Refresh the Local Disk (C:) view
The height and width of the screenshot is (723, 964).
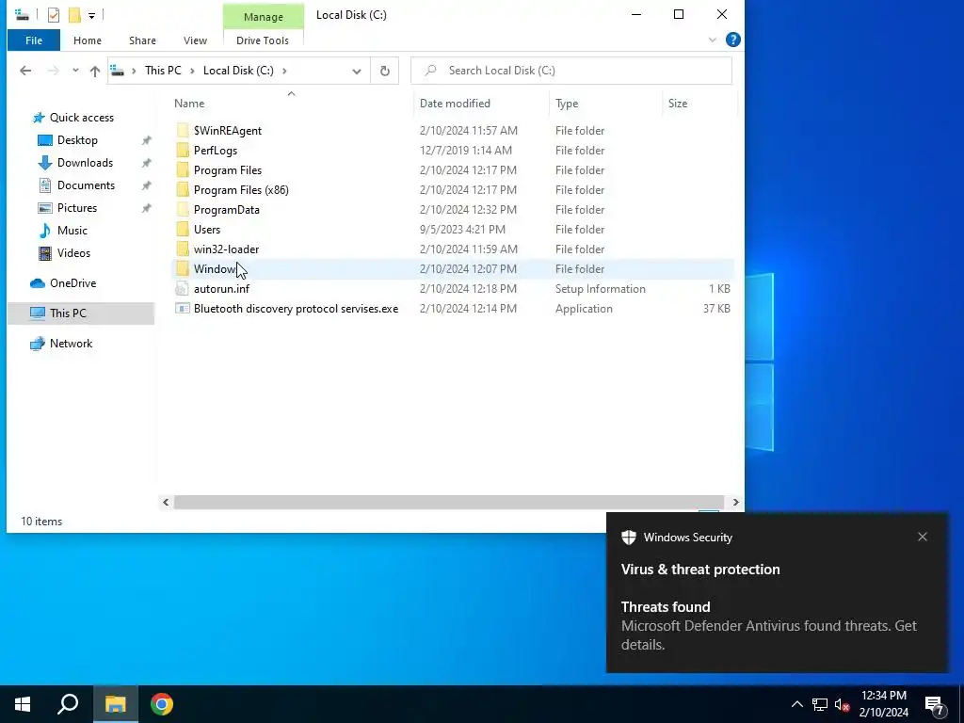point(385,71)
